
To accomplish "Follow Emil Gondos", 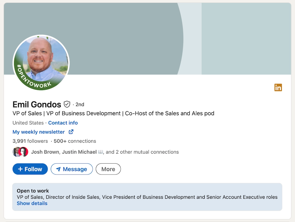I will pyautogui.click(x=30, y=169).
